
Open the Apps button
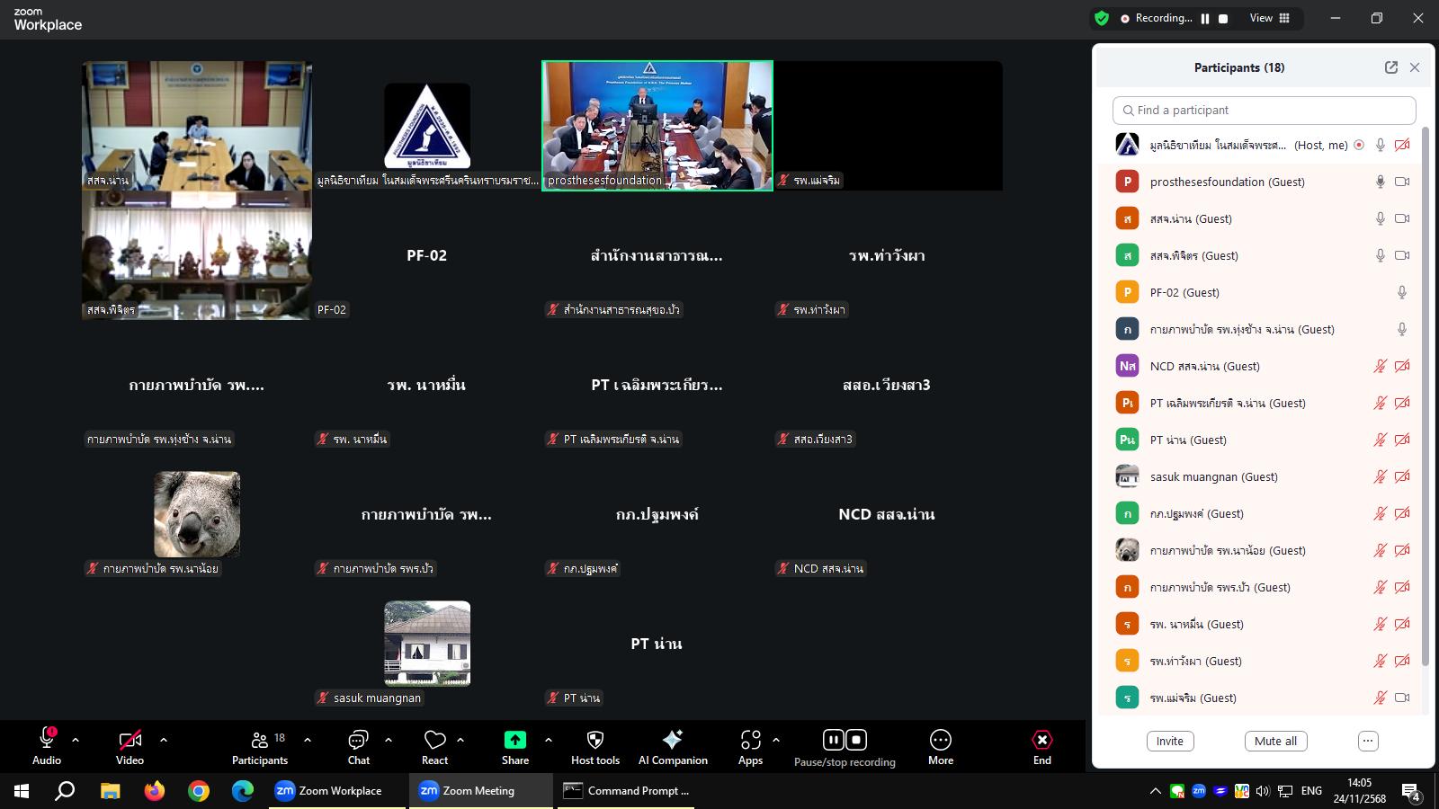(x=751, y=747)
